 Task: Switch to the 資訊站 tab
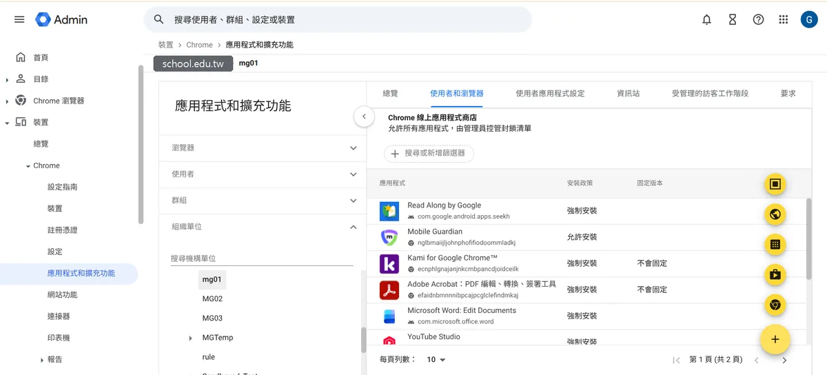628,93
